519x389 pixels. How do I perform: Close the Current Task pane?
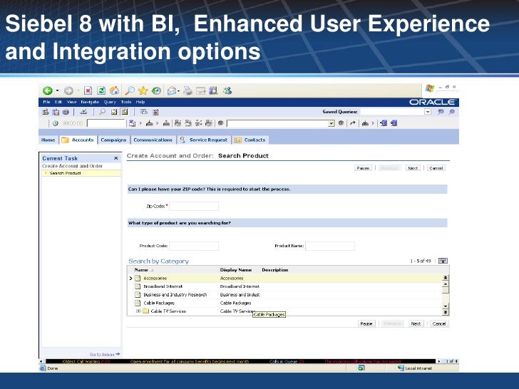pos(115,158)
